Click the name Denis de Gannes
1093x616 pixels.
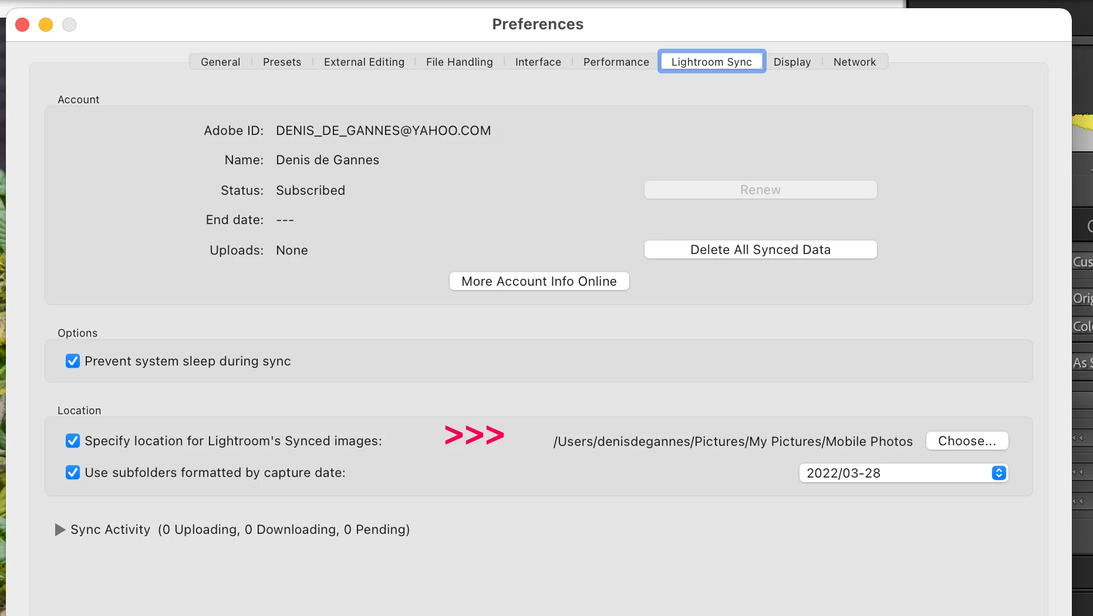[328, 160]
